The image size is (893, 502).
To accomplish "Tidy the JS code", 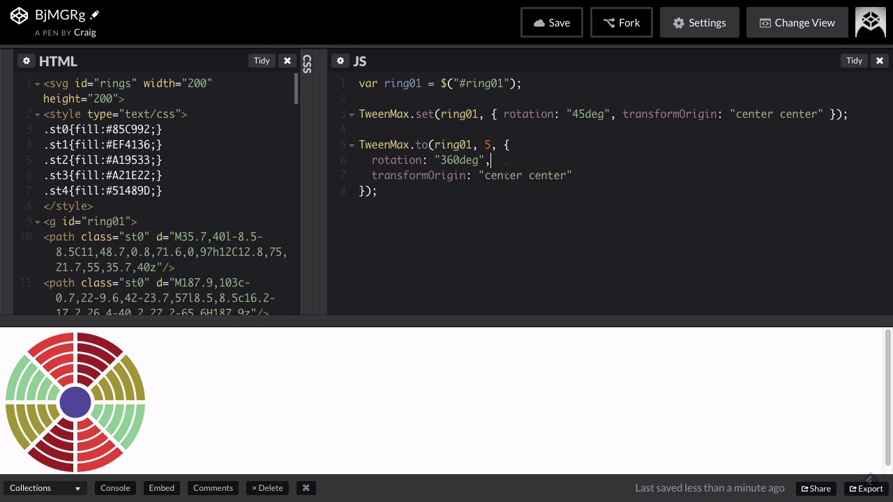I will pos(854,61).
